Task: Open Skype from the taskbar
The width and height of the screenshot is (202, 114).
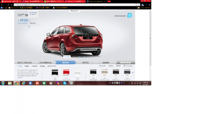Action: pyautogui.click(x=65, y=83)
